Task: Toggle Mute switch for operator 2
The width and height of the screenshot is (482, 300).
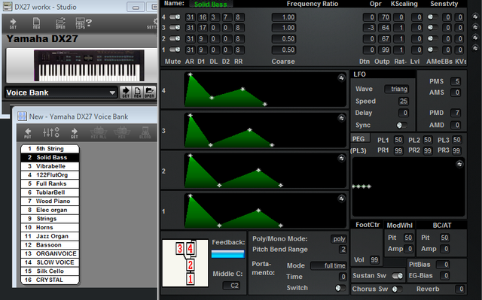Action: click(175, 38)
